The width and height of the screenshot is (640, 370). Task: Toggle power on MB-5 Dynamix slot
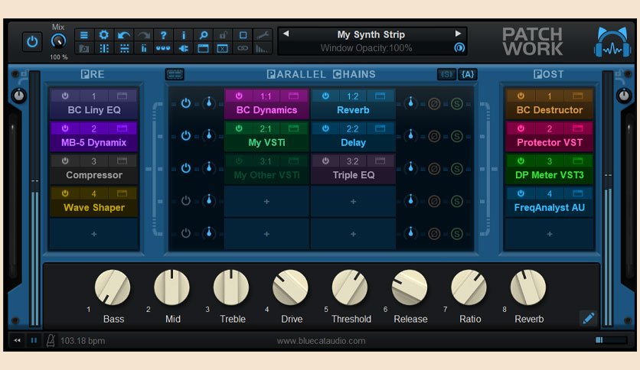coord(65,128)
